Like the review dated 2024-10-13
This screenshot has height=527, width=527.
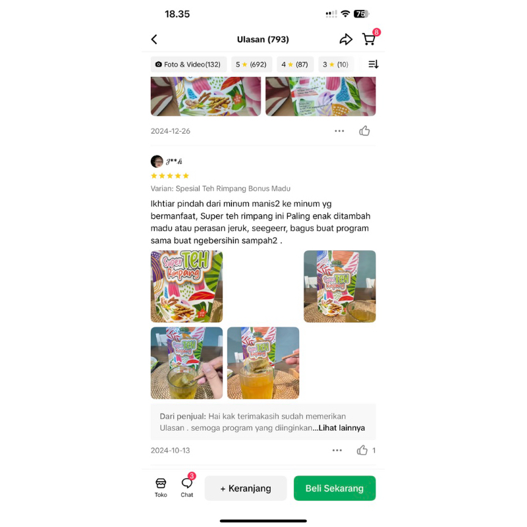362,450
